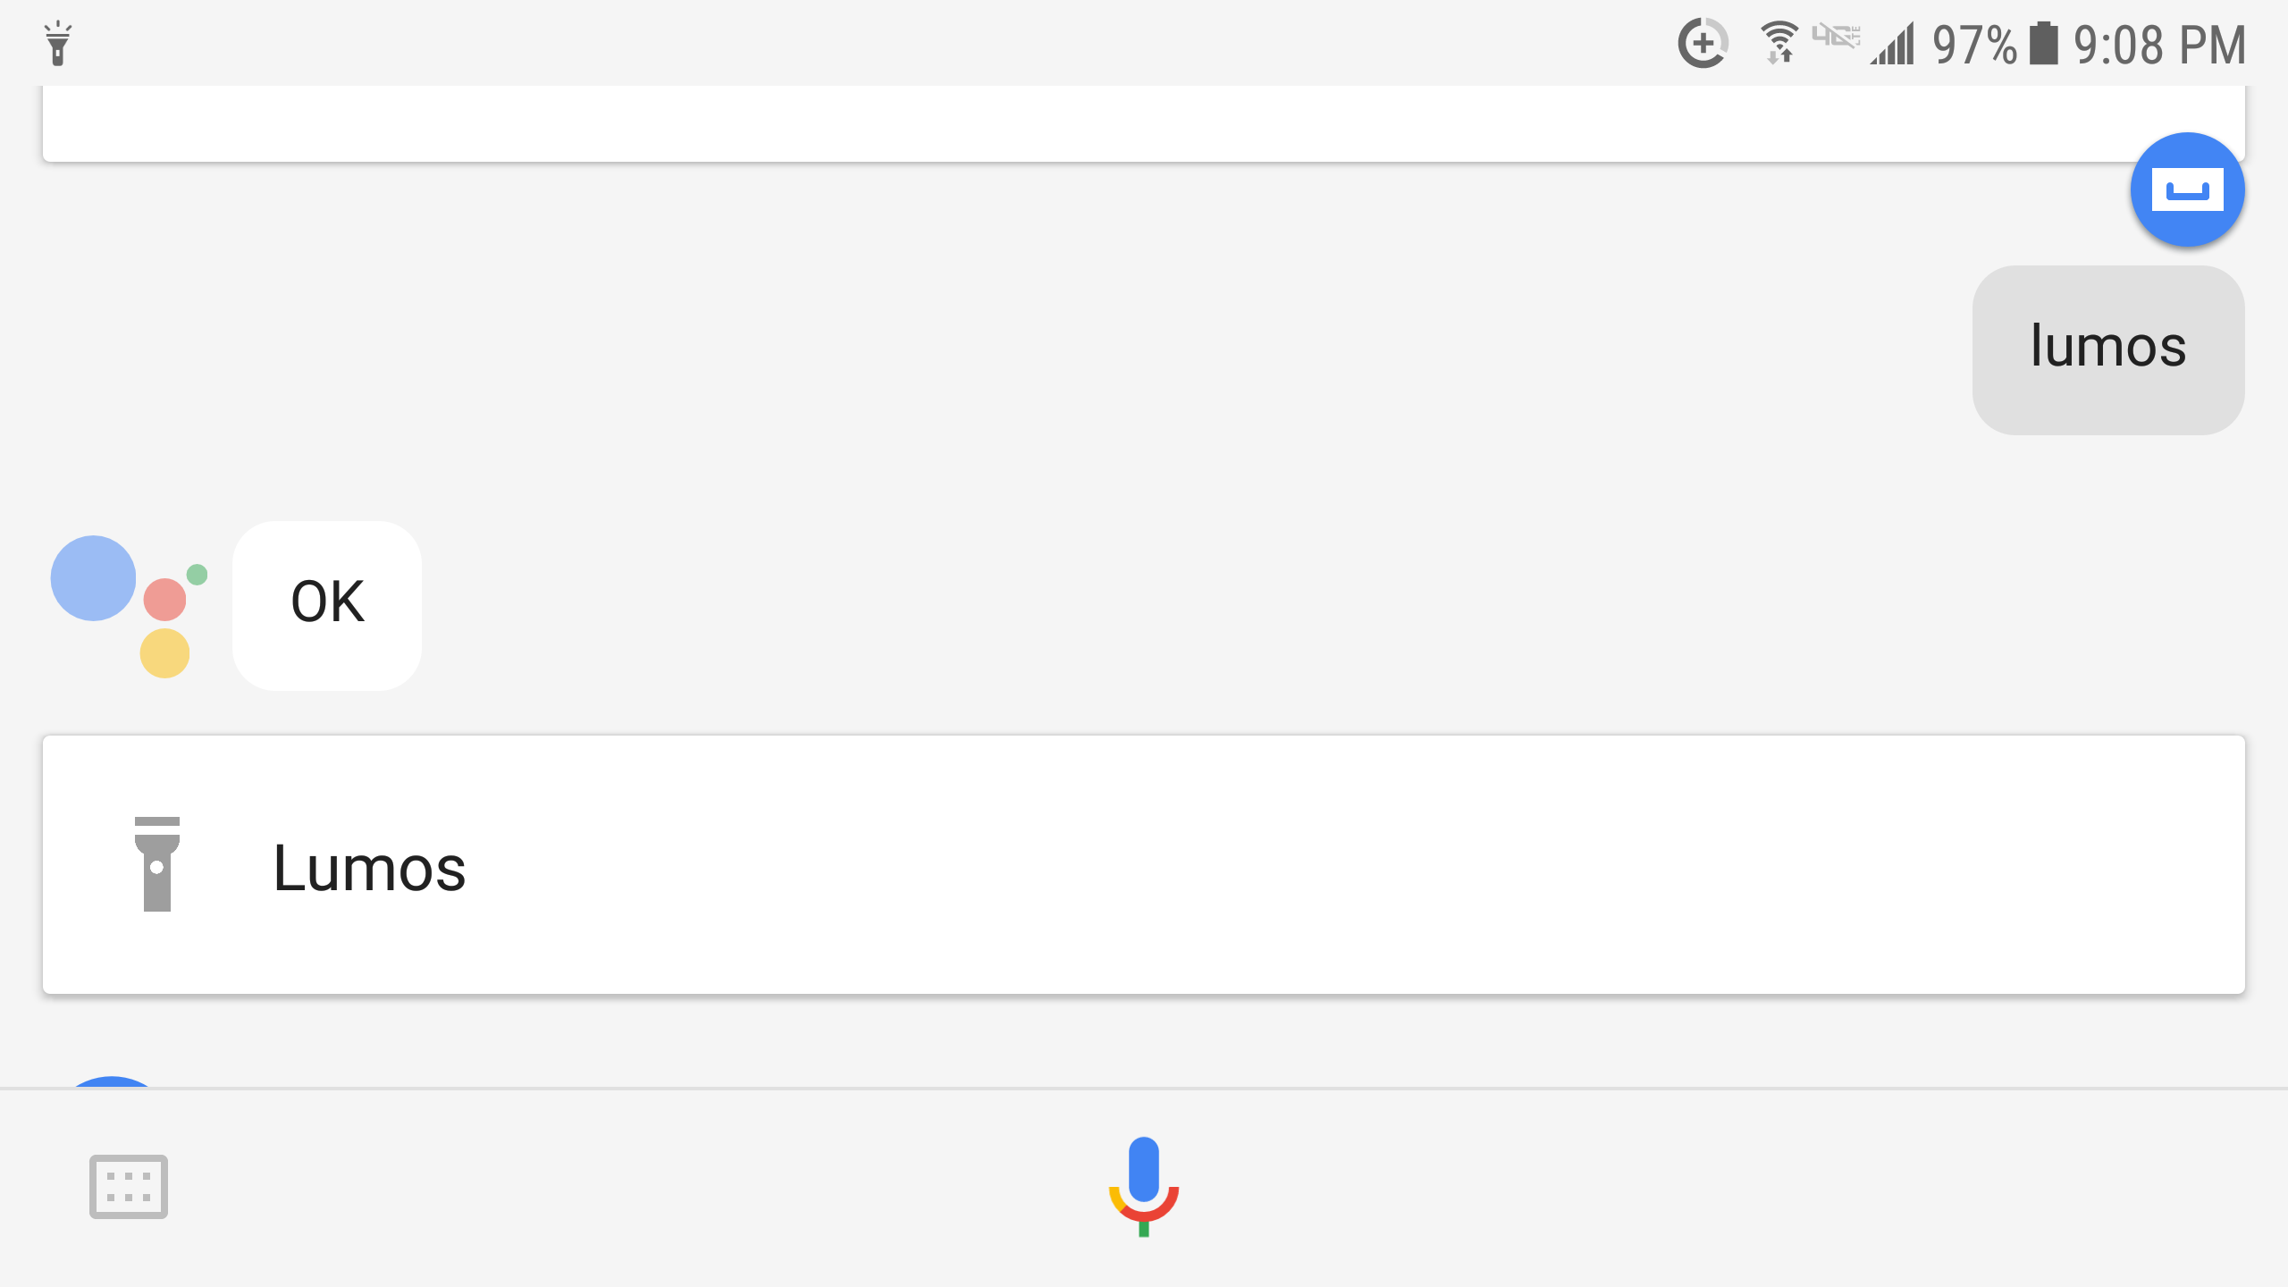This screenshot has height=1287, width=2288.
Task: Tap the 9:08 PM clock
Action: click(x=2159, y=45)
